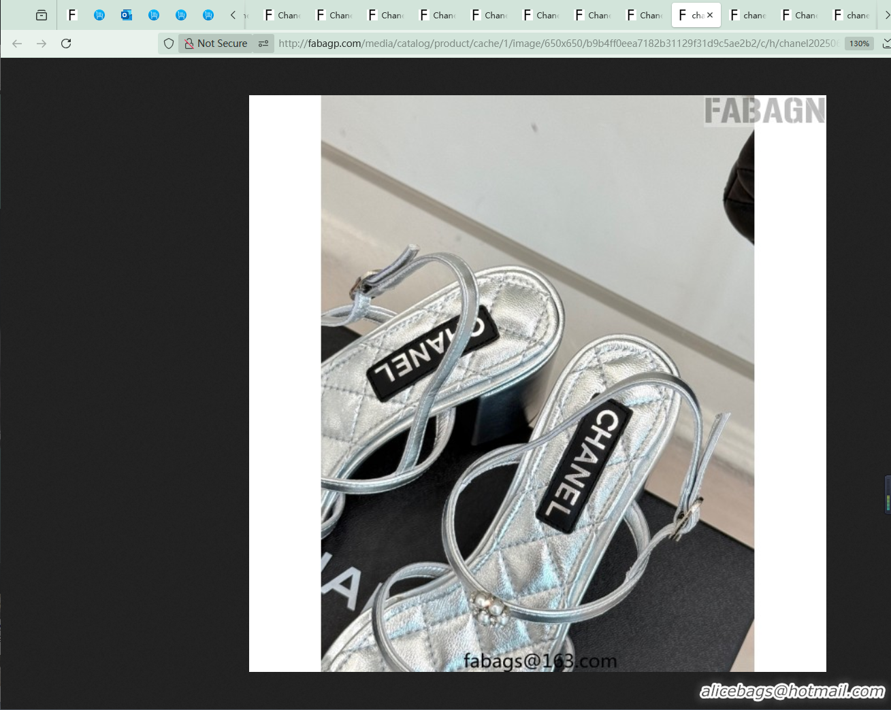
Task: Click the silver Chanel sandal image
Action: coord(538,384)
